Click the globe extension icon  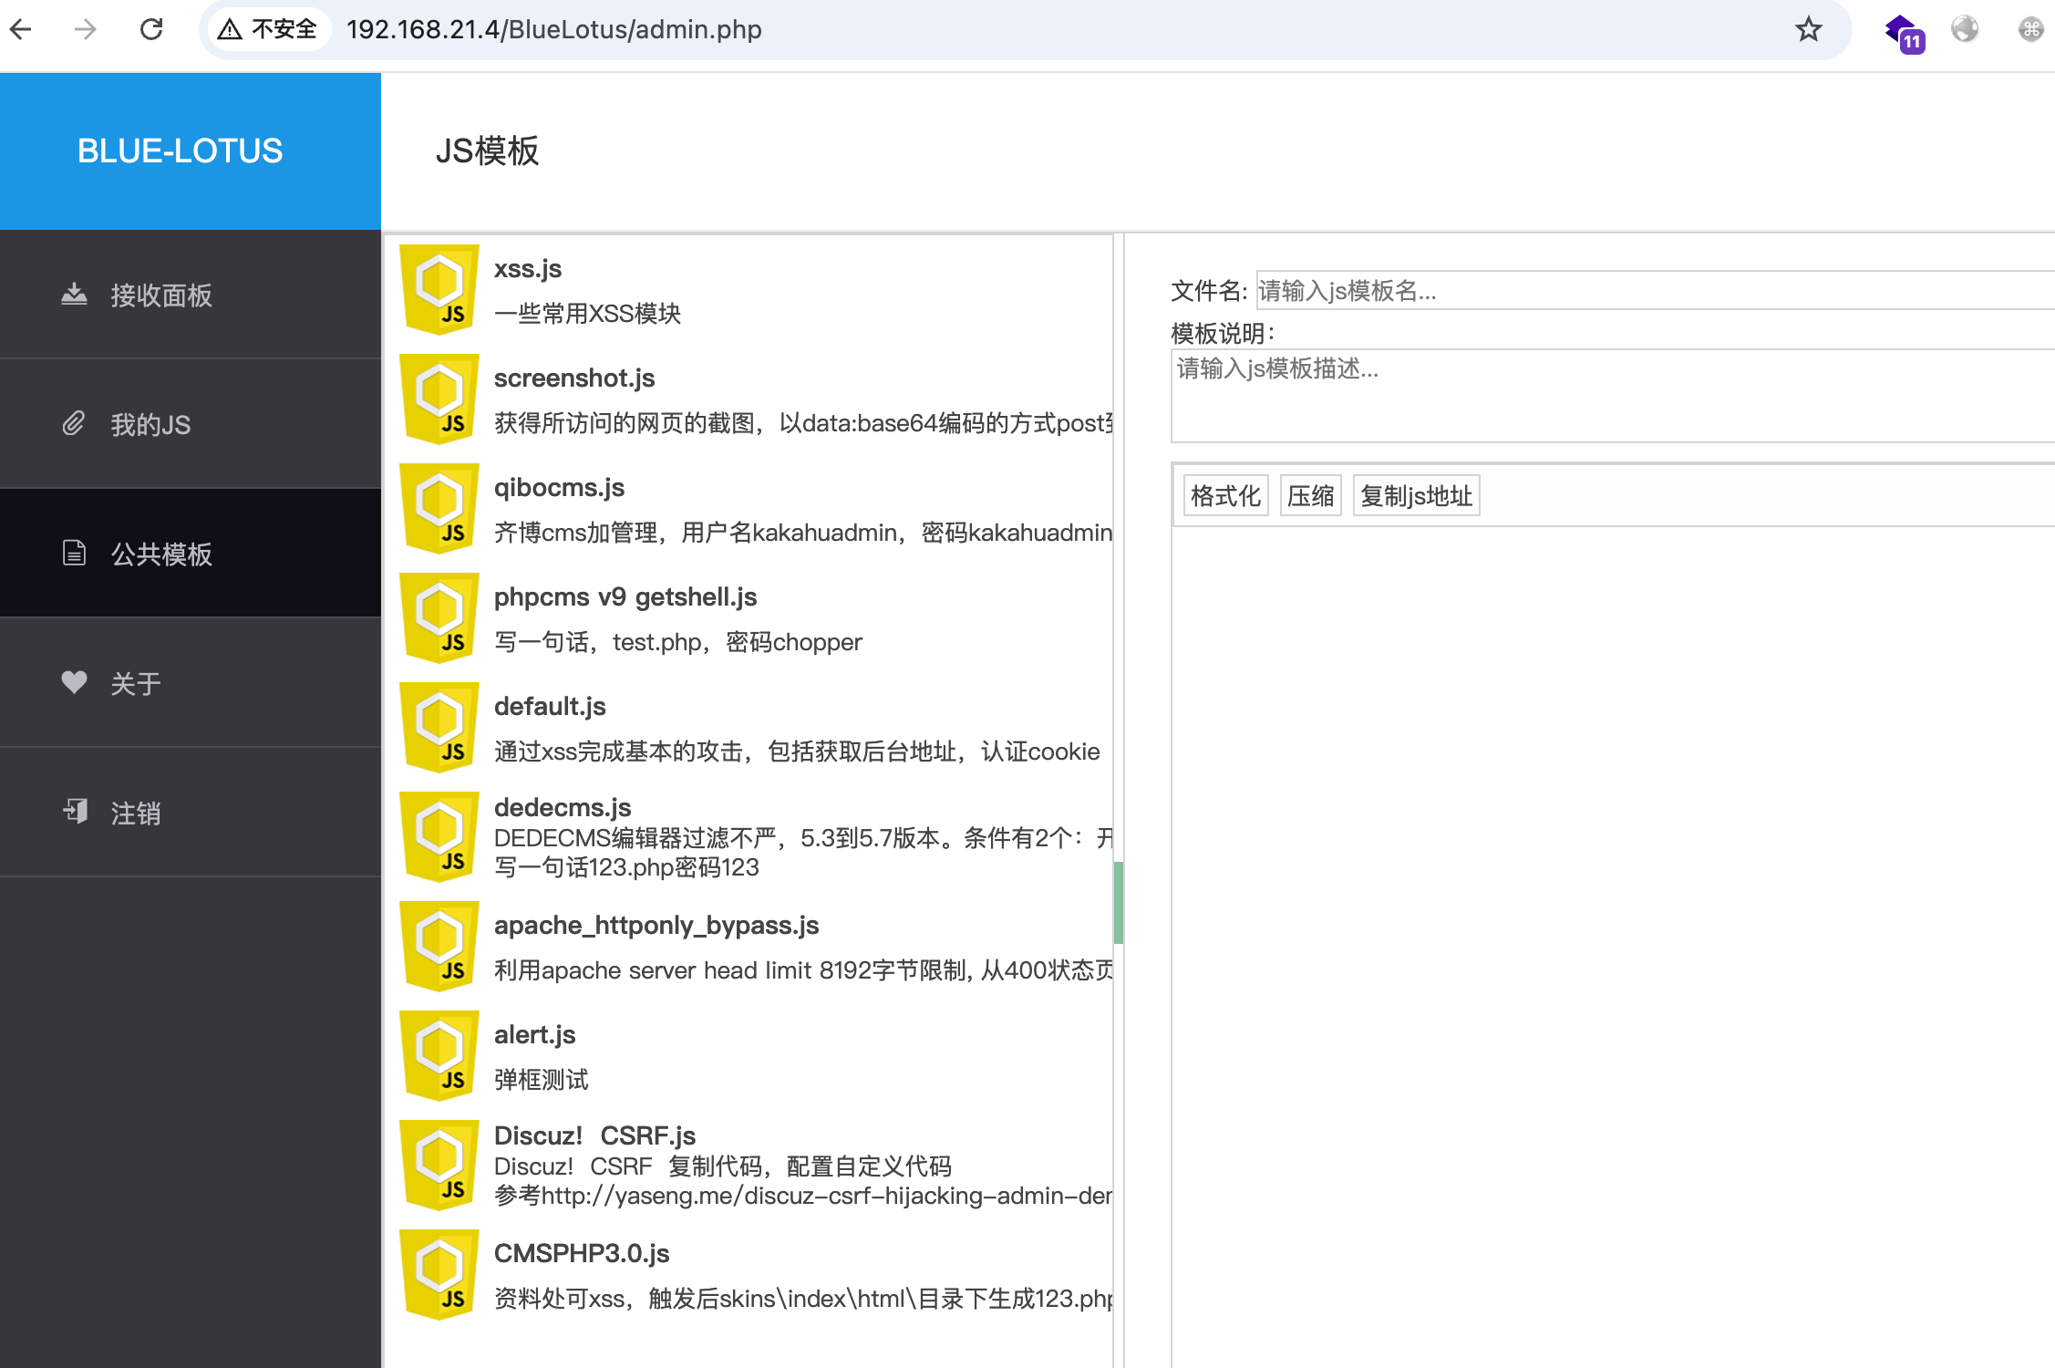point(1965,29)
